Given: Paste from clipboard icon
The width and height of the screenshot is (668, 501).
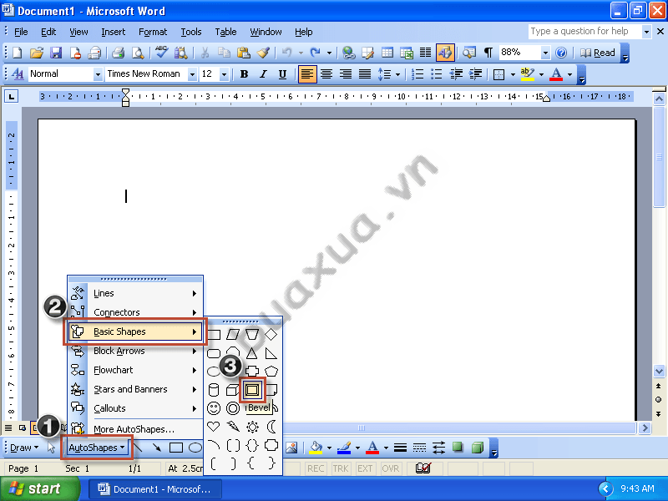Looking at the screenshot, I should [244, 53].
